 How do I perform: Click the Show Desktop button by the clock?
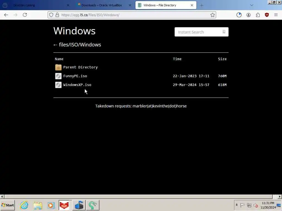coord(279,205)
